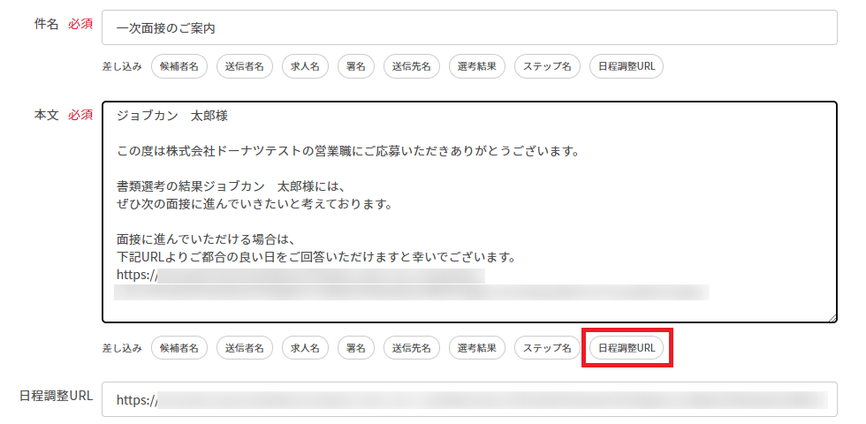Insert 選考結果 tag under the subject field

point(477,66)
